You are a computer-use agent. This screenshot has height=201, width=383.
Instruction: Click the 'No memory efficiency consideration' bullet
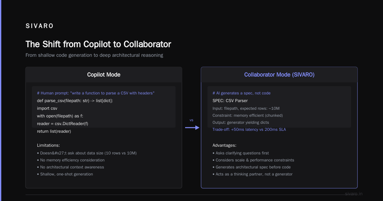71,160
